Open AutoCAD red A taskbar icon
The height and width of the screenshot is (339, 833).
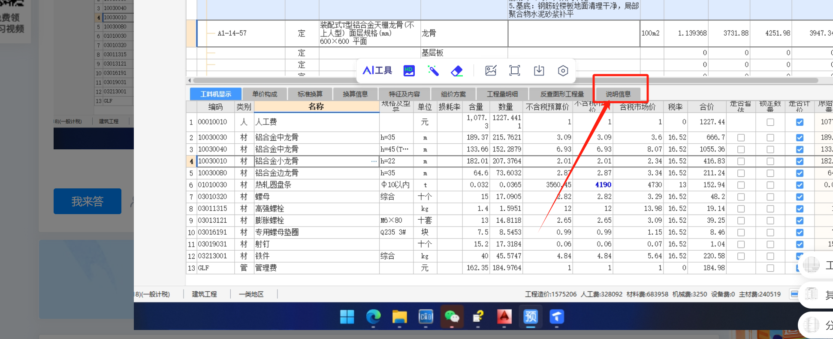(504, 317)
